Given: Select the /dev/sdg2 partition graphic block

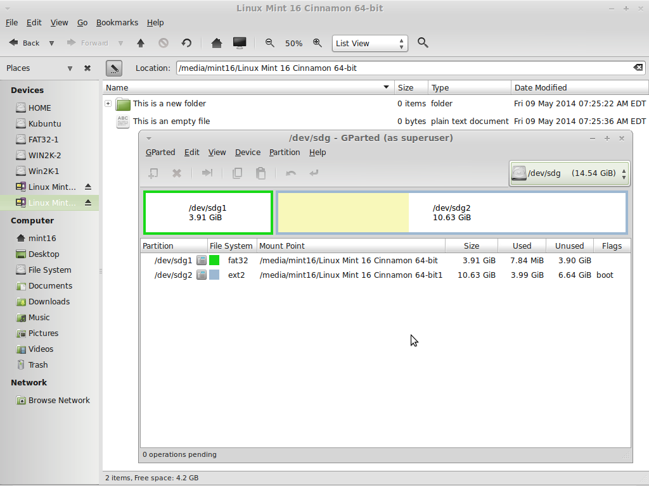Looking at the screenshot, I should 451,213.
